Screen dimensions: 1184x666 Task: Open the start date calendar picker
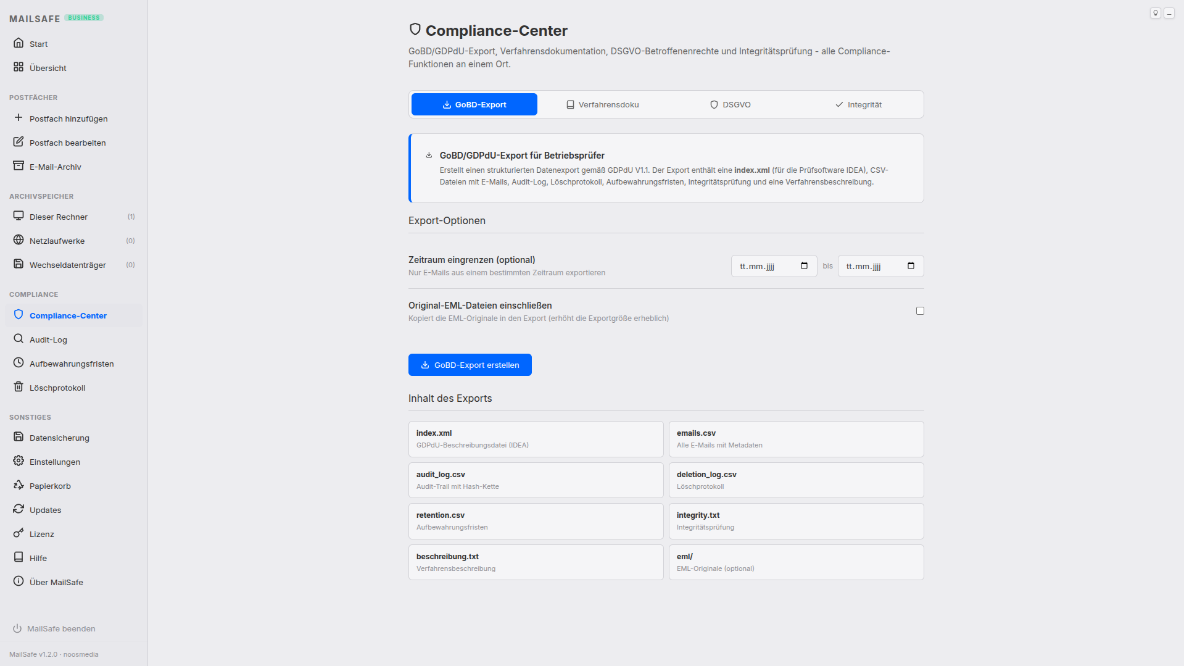[804, 265]
